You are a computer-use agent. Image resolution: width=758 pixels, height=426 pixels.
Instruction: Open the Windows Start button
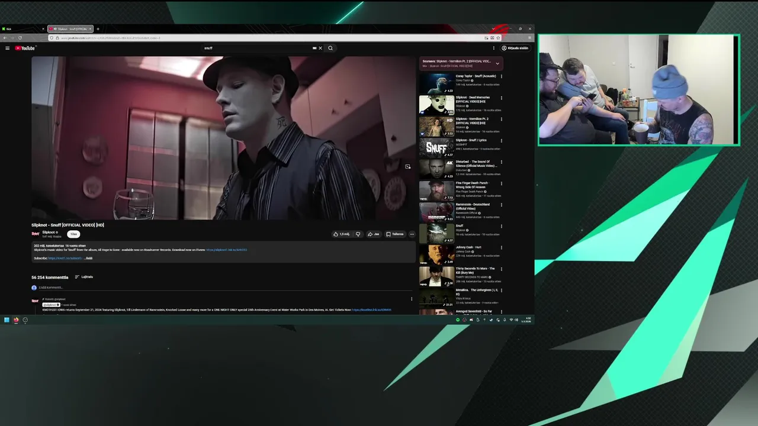coord(7,320)
